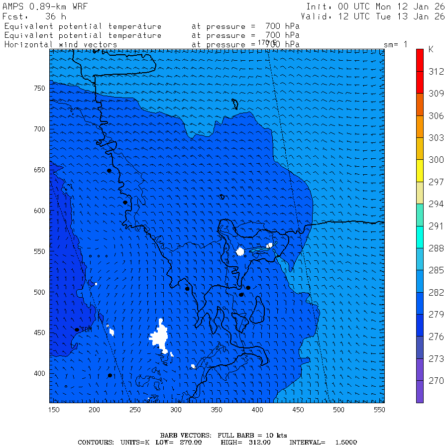This screenshot has height=448, width=448.
Task: Select the 200 x-axis tick label
Action: coord(94,410)
